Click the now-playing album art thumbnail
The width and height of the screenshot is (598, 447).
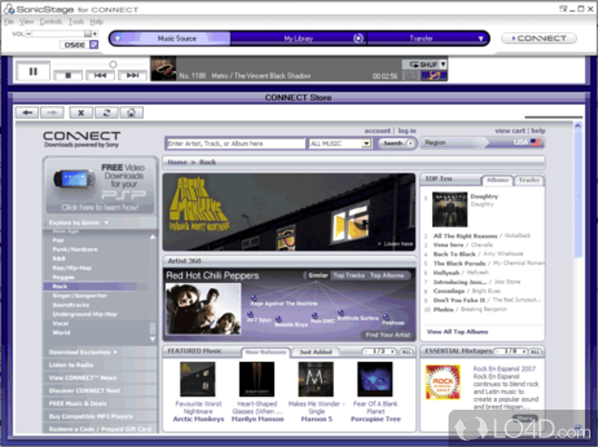[x=164, y=69]
